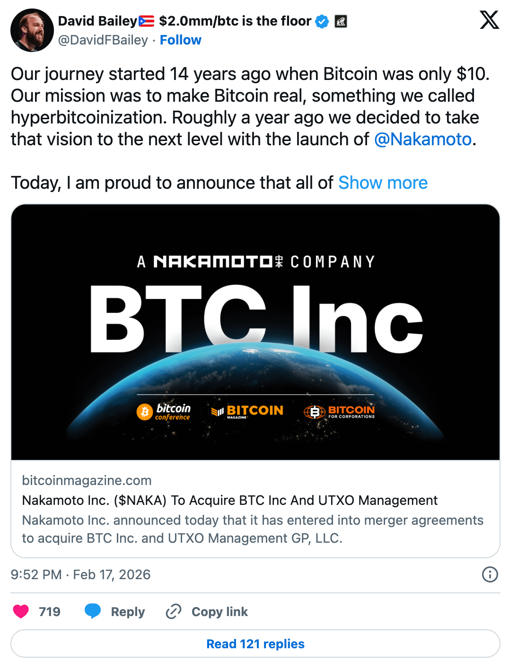The width and height of the screenshot is (509, 670).
Task: Click the affiliation badge beside the verified checkmark
Action: pyautogui.click(x=341, y=21)
